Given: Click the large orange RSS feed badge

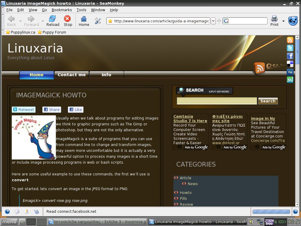Looking at the screenshot, I should pyautogui.click(x=259, y=68).
